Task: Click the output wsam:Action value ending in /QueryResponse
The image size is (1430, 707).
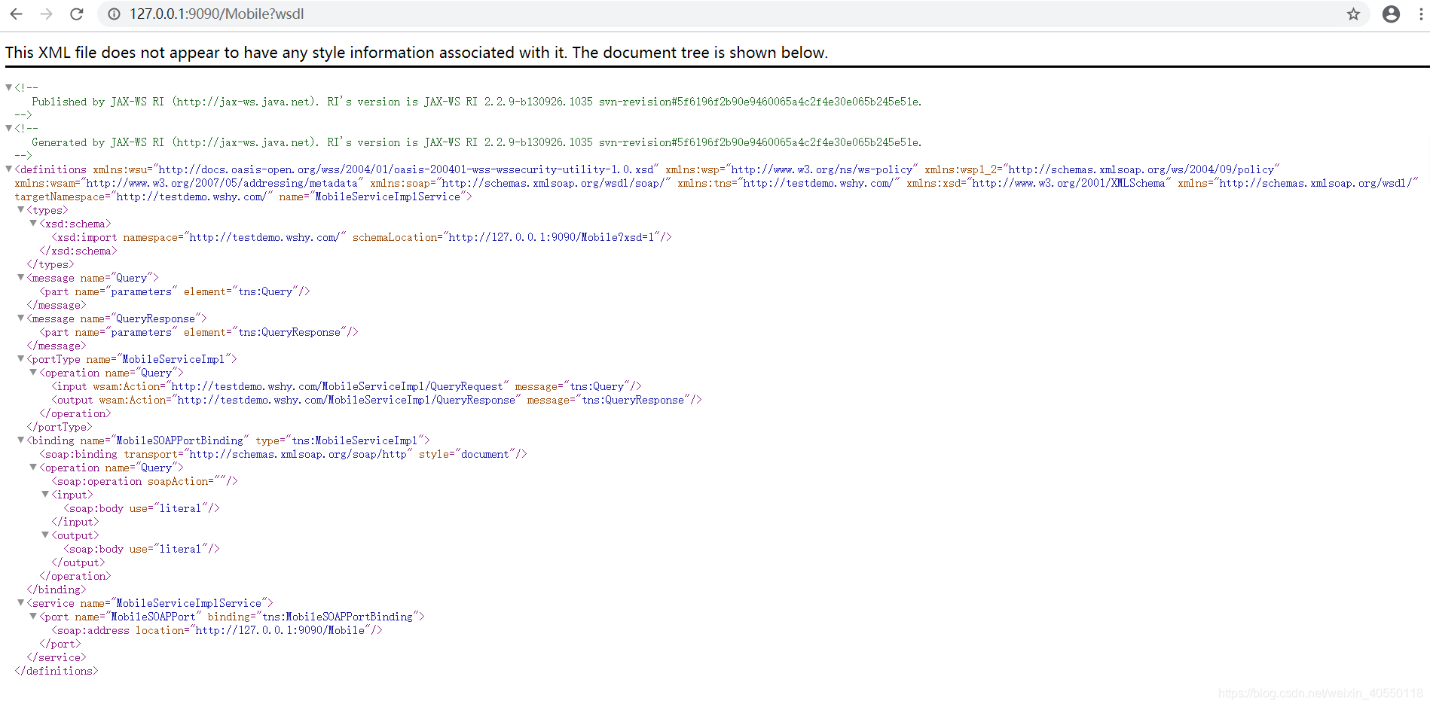Action: click(346, 400)
